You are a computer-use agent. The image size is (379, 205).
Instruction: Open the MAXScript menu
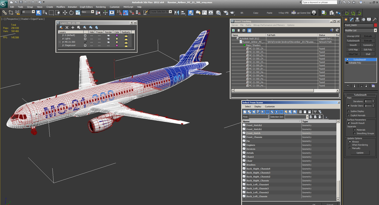128,7
